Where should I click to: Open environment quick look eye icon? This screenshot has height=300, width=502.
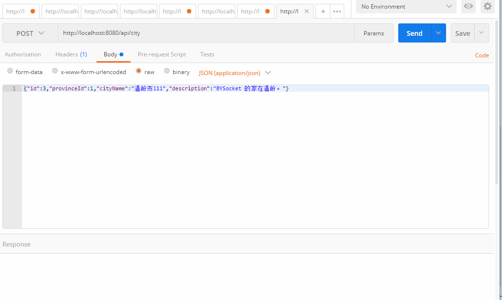click(469, 6)
